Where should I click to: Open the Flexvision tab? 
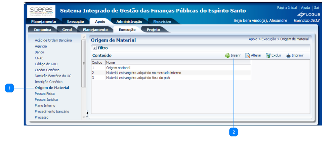[x=162, y=22]
